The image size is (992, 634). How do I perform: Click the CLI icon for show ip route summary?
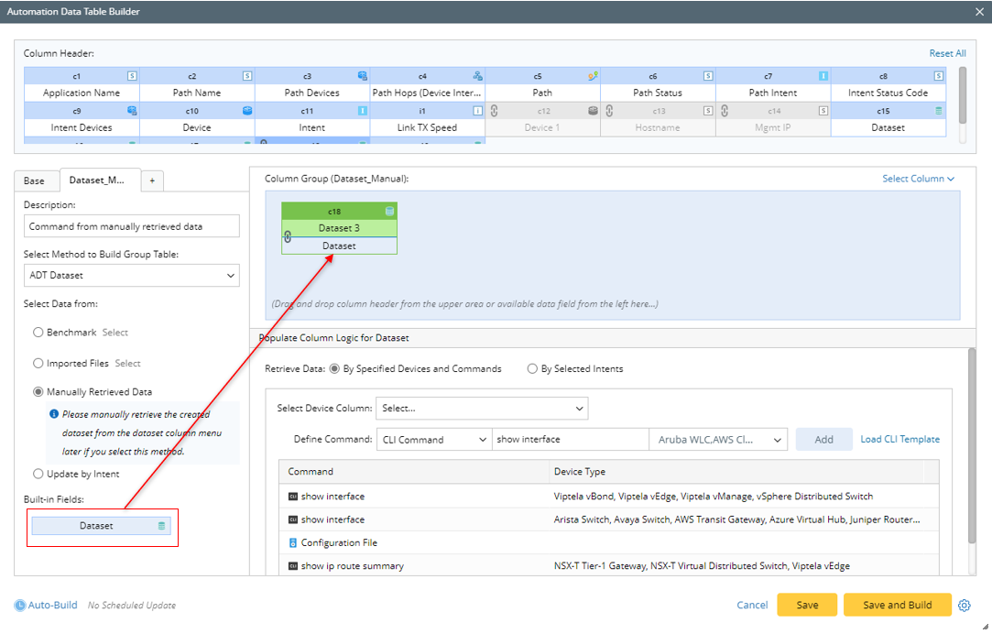pyautogui.click(x=293, y=566)
